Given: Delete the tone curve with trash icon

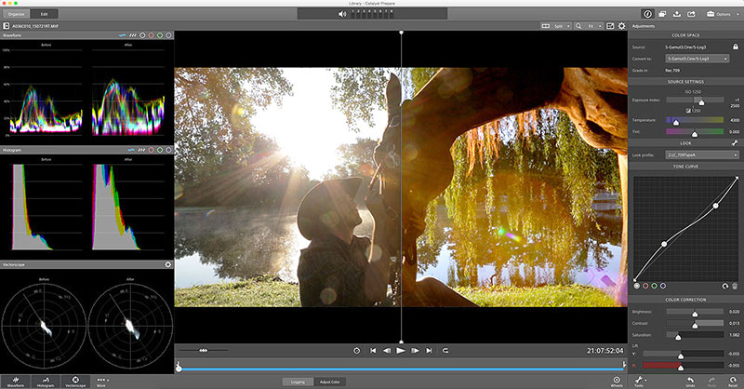Looking at the screenshot, I should (734, 285).
